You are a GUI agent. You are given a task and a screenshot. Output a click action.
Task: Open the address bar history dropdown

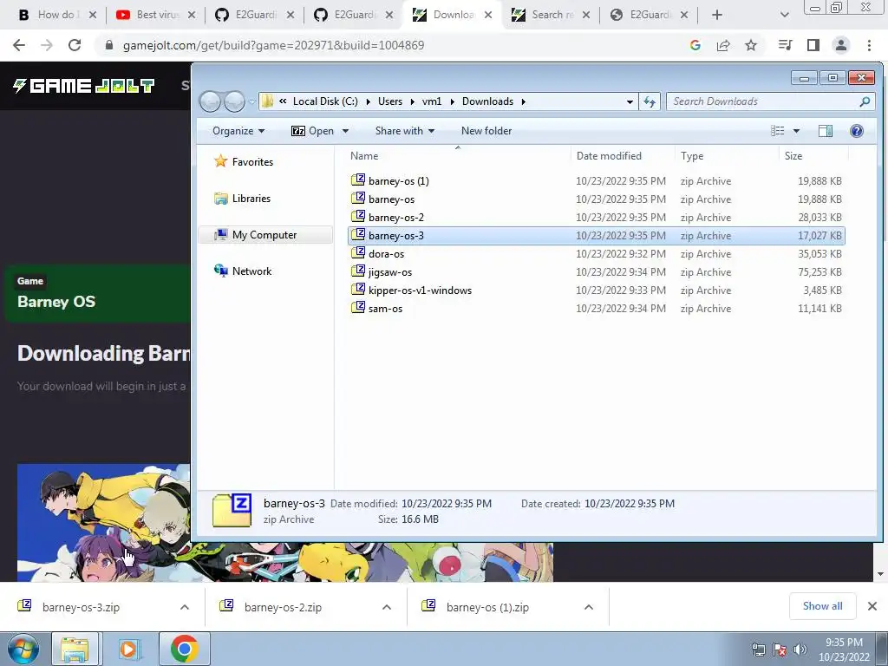coord(630,102)
